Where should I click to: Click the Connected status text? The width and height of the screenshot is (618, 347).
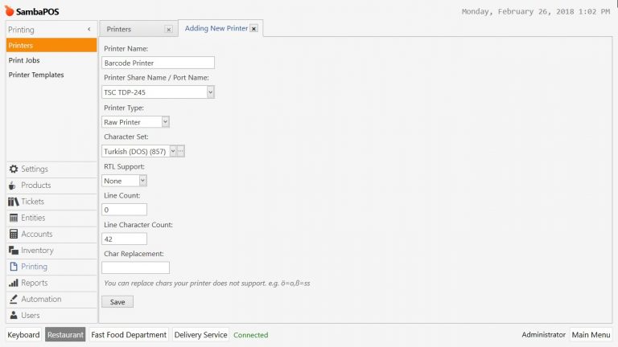[251, 335]
